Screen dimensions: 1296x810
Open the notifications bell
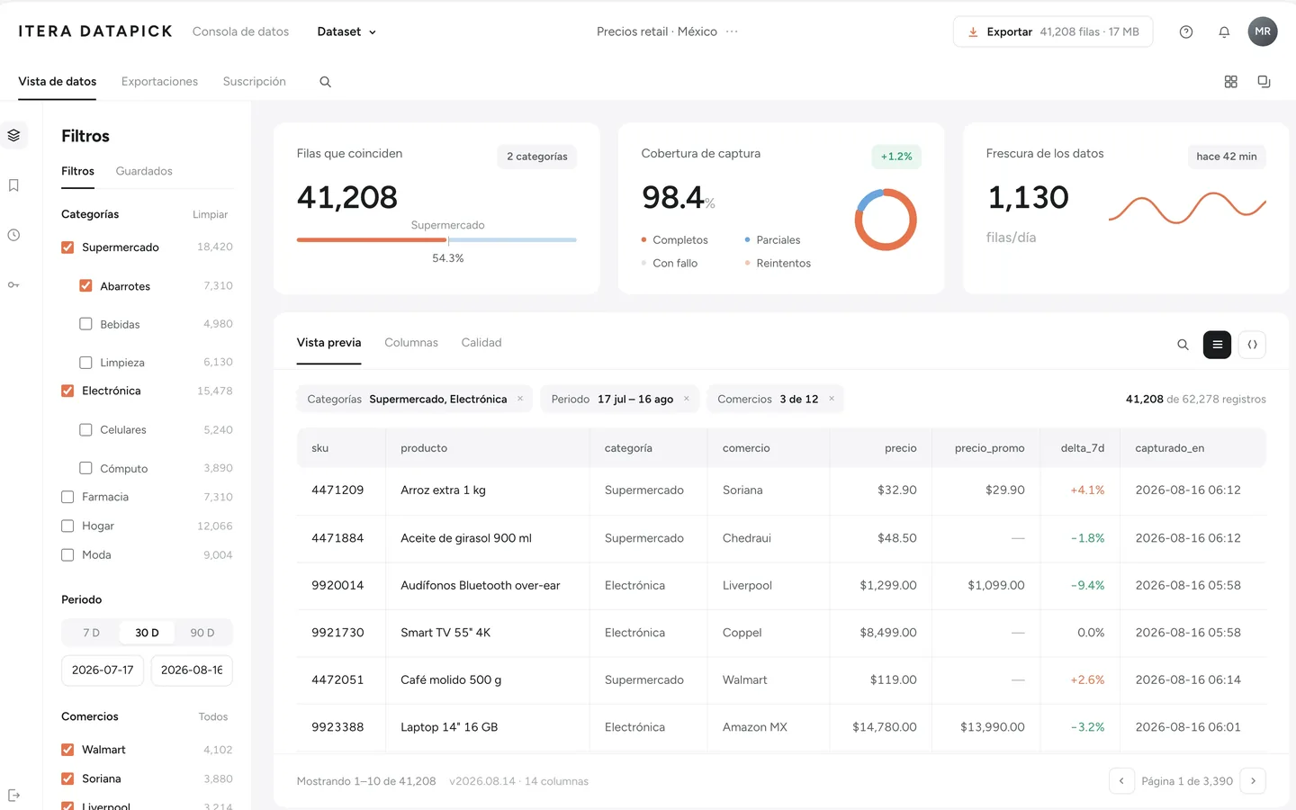(1224, 31)
